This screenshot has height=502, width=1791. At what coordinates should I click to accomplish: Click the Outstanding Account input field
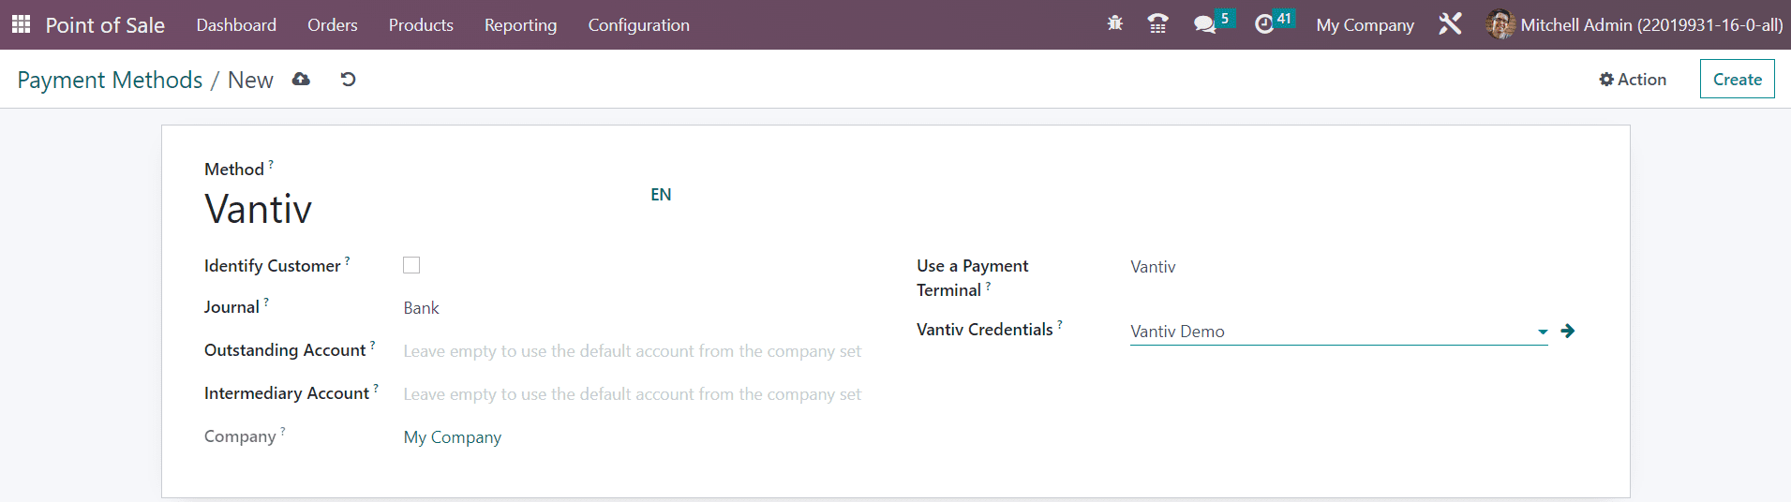point(633,351)
